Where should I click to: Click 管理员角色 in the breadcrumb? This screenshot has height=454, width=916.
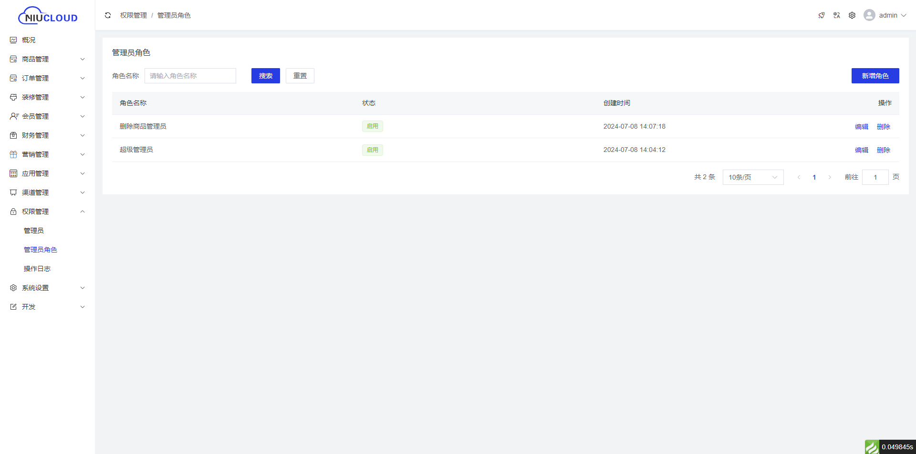point(174,15)
